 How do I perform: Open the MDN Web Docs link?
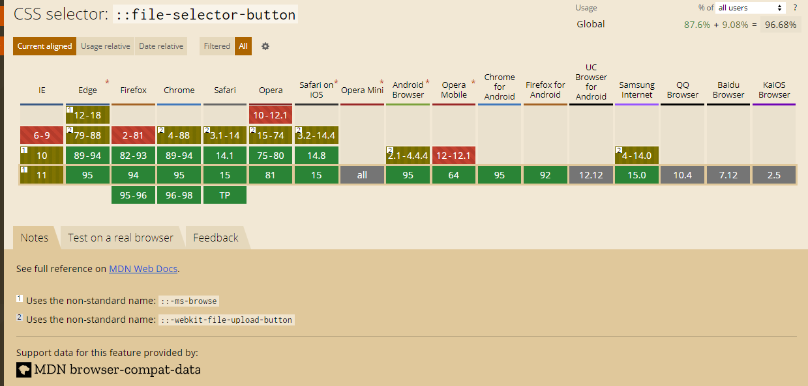pos(143,268)
